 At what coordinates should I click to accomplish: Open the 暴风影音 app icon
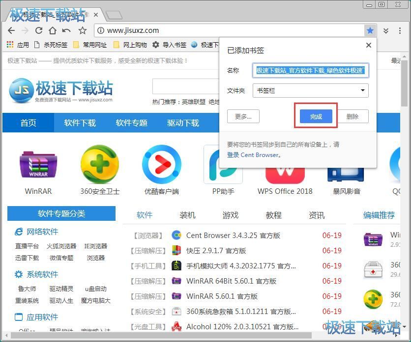pyautogui.click(x=346, y=175)
